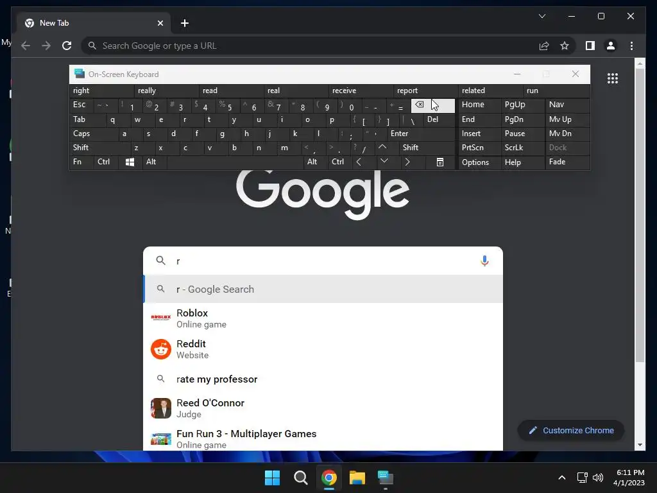The width and height of the screenshot is (657, 493).
Task: Toggle the right Shift key
Action: click(x=427, y=148)
